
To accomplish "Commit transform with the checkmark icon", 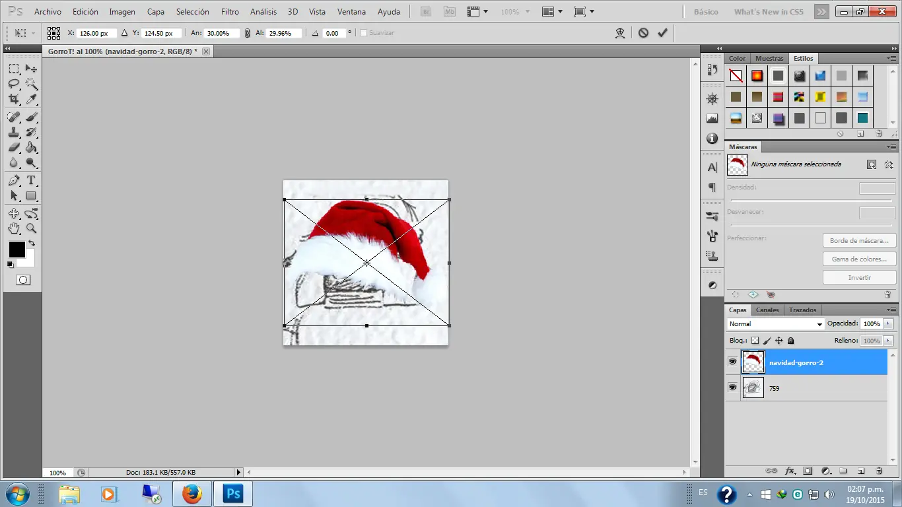I will (x=662, y=32).
